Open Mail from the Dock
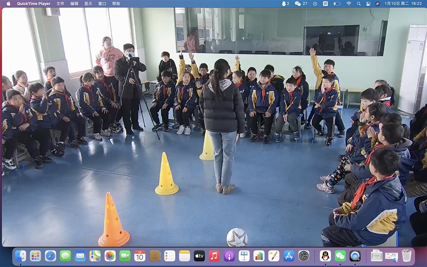This screenshot has width=427, height=267. [80, 256]
